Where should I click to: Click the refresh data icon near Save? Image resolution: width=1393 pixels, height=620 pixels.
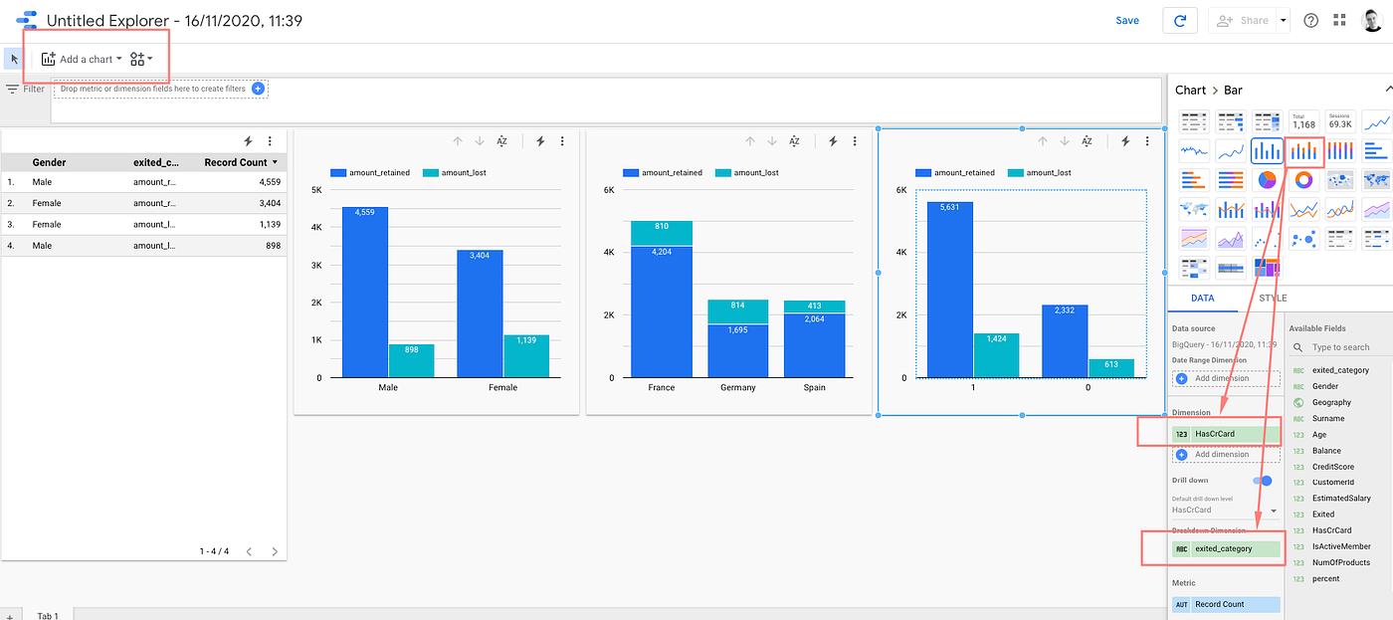pyautogui.click(x=1180, y=20)
